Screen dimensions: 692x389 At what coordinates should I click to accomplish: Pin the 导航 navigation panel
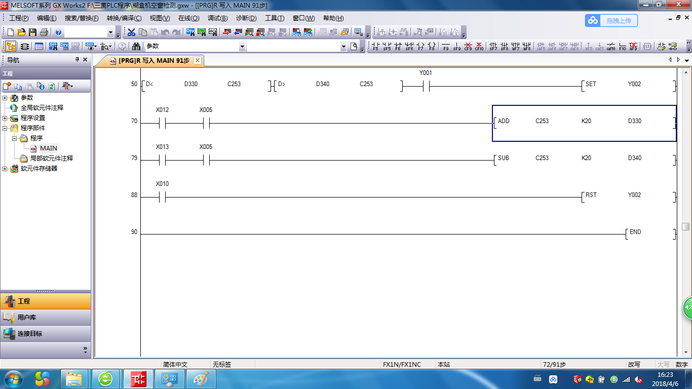[77, 60]
